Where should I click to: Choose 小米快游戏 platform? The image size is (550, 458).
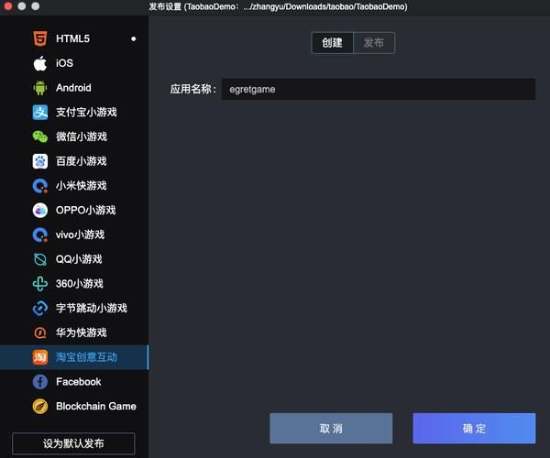tap(82, 186)
